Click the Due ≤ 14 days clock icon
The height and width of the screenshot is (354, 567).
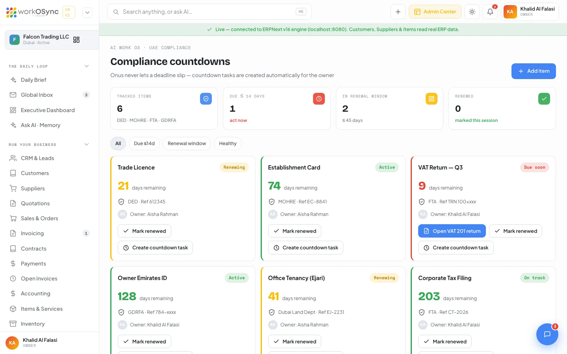point(319,99)
